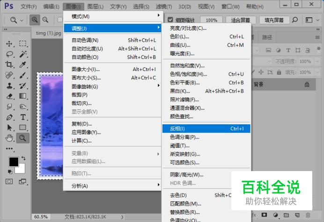
Task: Open the 滤镜(T) menu
Action: (x=164, y=7)
